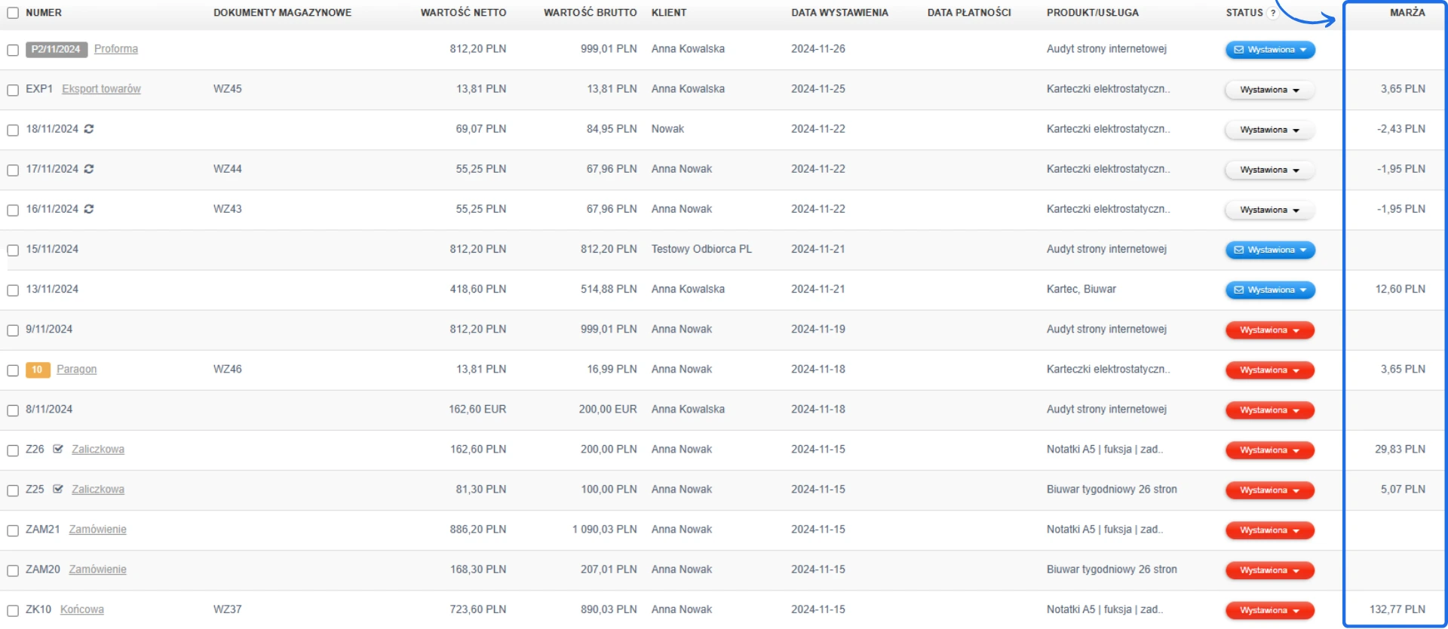Sort by the DATA WYSTAWIENIA column header
Viewport: 1448px width, 629px height.
839,13
